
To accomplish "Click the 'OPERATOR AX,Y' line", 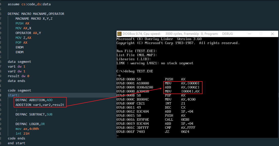I will pos(28,33).
